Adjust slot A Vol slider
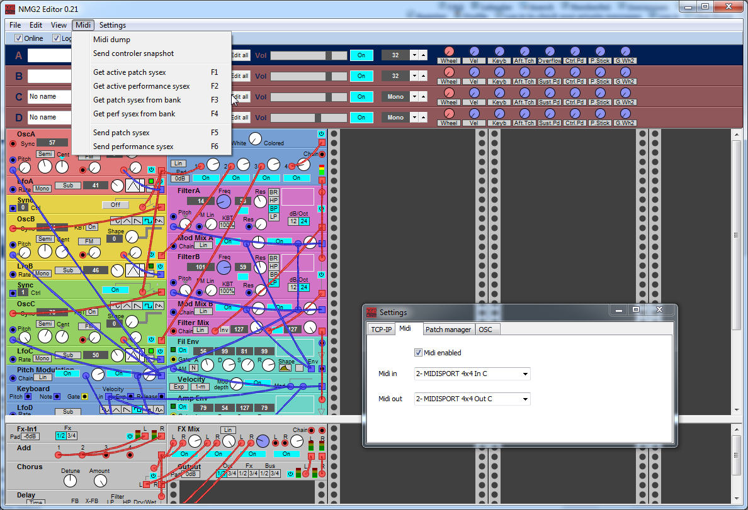This screenshot has width=748, height=510. (309, 56)
